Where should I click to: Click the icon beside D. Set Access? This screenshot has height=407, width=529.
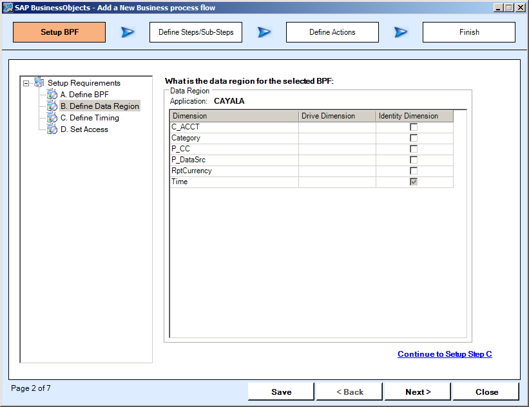52,129
